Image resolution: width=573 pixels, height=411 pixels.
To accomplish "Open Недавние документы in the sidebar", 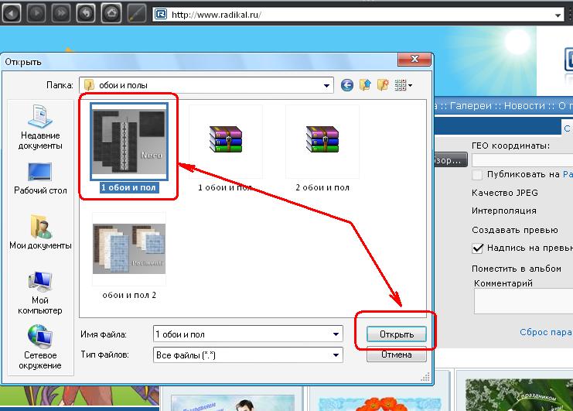I will tap(40, 127).
